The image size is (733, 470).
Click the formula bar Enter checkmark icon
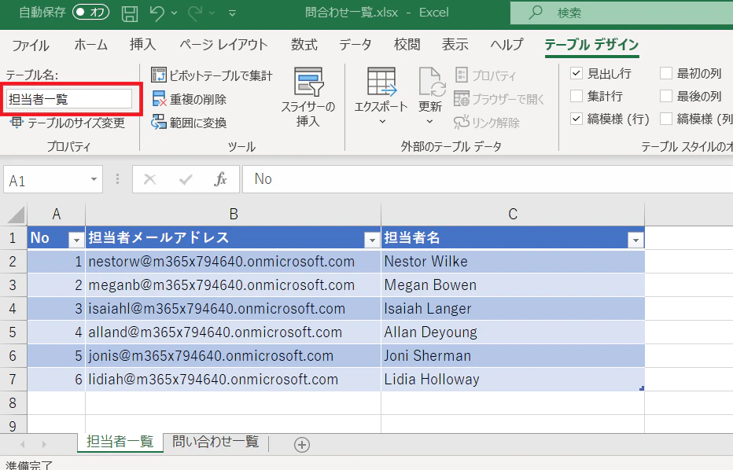tap(186, 179)
